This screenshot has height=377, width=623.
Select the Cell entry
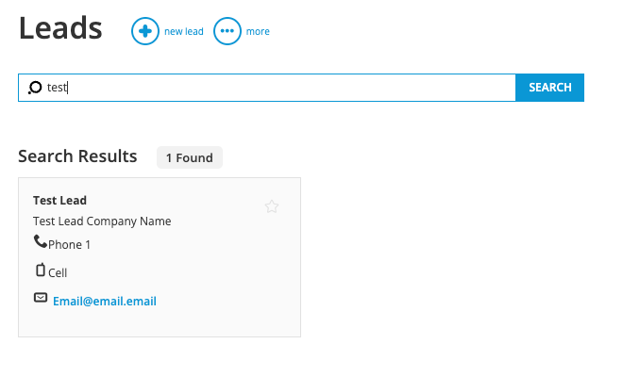click(58, 273)
